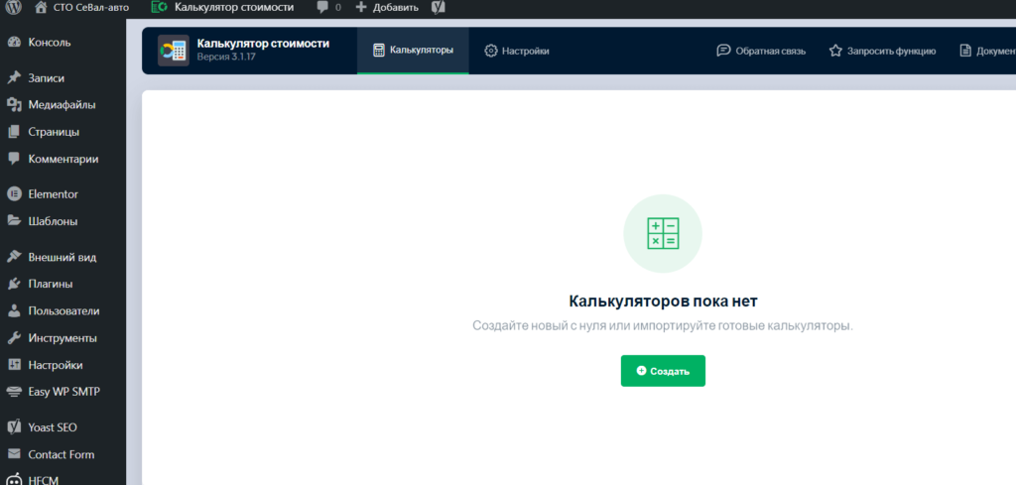Open the Обратная связь feedback link
Image resolution: width=1016 pixels, height=485 pixels.
click(x=761, y=52)
